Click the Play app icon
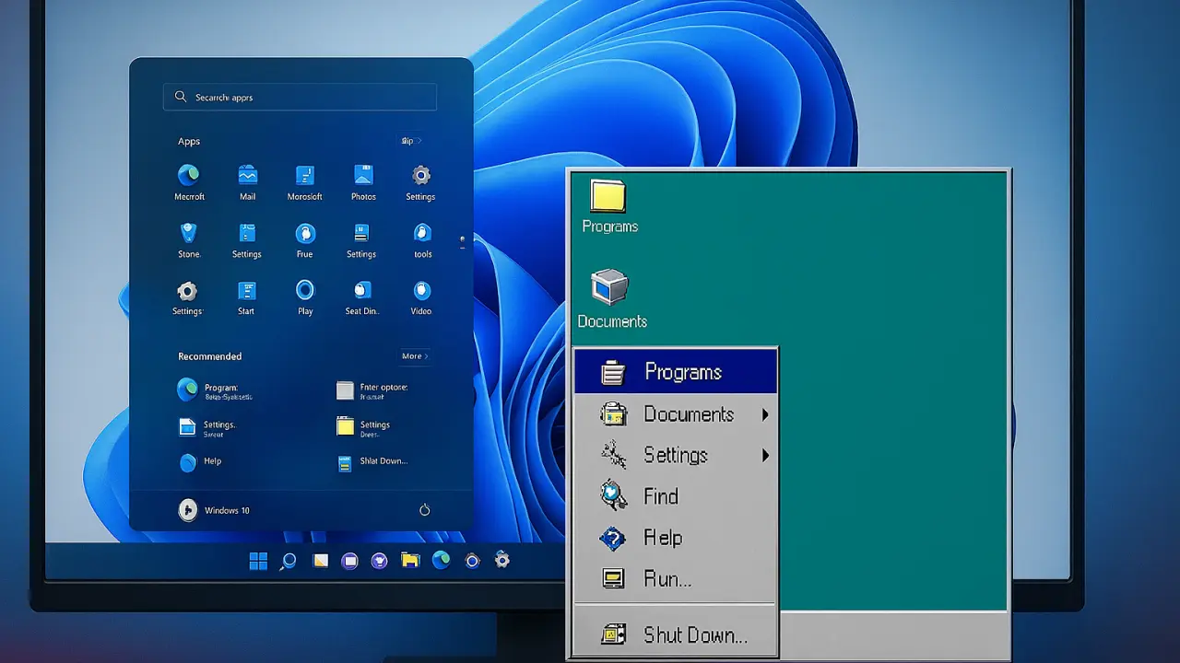The image size is (1180, 663). coord(305,291)
